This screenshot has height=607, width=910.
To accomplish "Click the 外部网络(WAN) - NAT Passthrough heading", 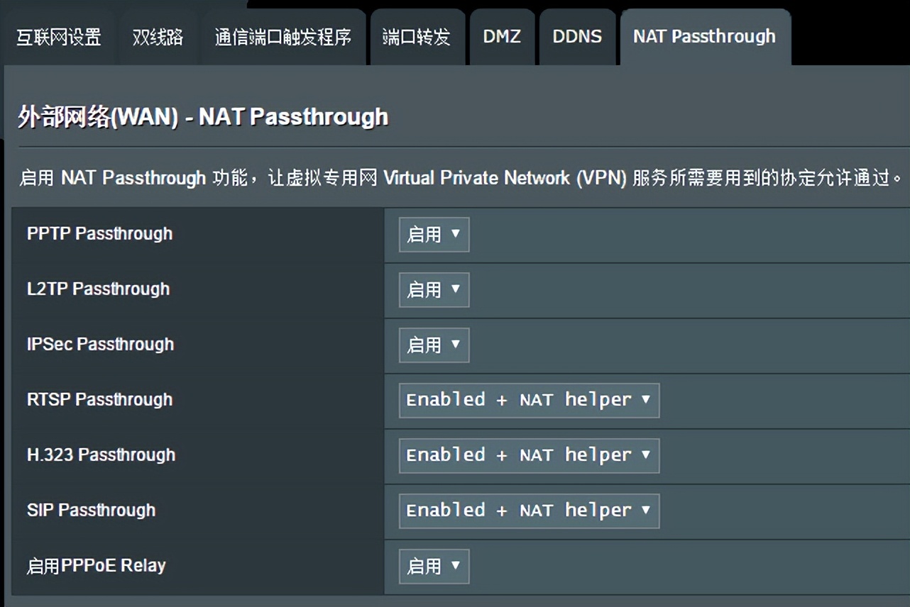I will click(203, 117).
